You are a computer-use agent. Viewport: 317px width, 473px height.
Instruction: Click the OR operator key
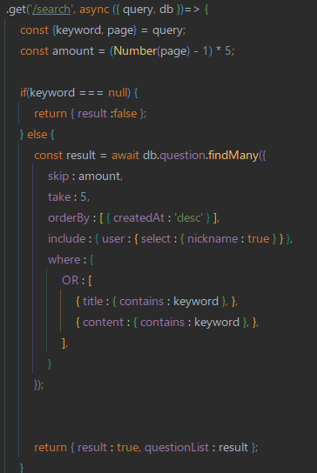coord(71,281)
